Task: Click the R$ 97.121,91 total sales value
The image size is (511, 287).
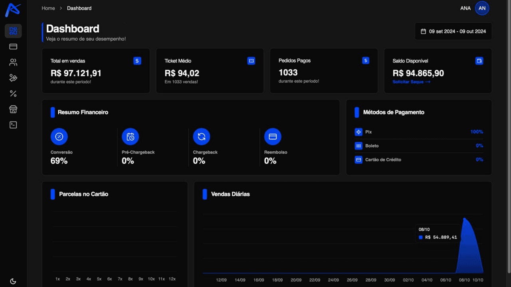Action: coord(76,73)
